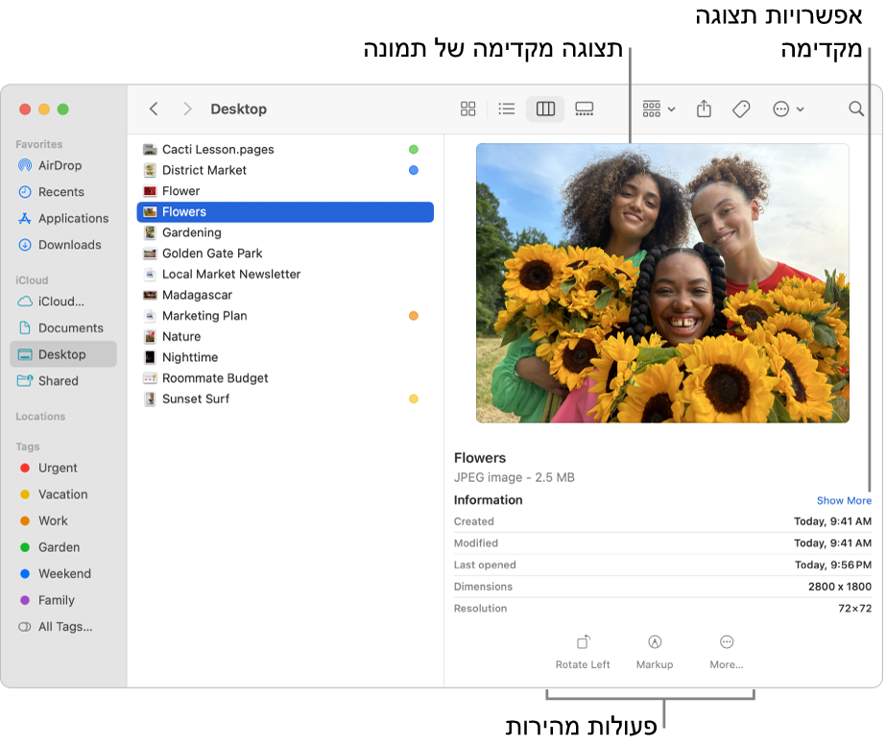Click the Locations sidebar heading

coord(40,417)
